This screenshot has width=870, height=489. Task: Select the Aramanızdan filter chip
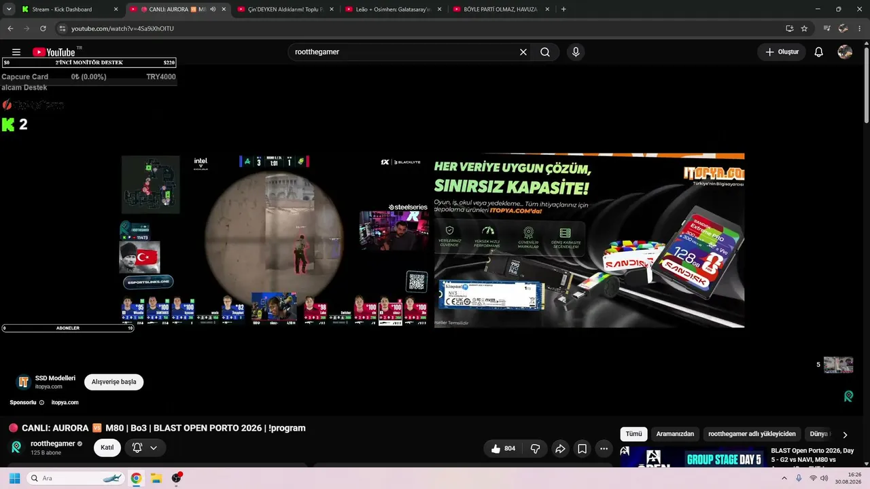675,434
